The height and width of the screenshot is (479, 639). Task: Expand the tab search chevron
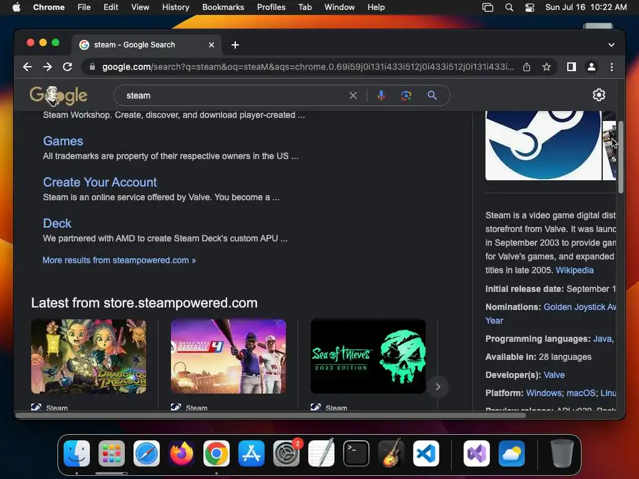[612, 45]
